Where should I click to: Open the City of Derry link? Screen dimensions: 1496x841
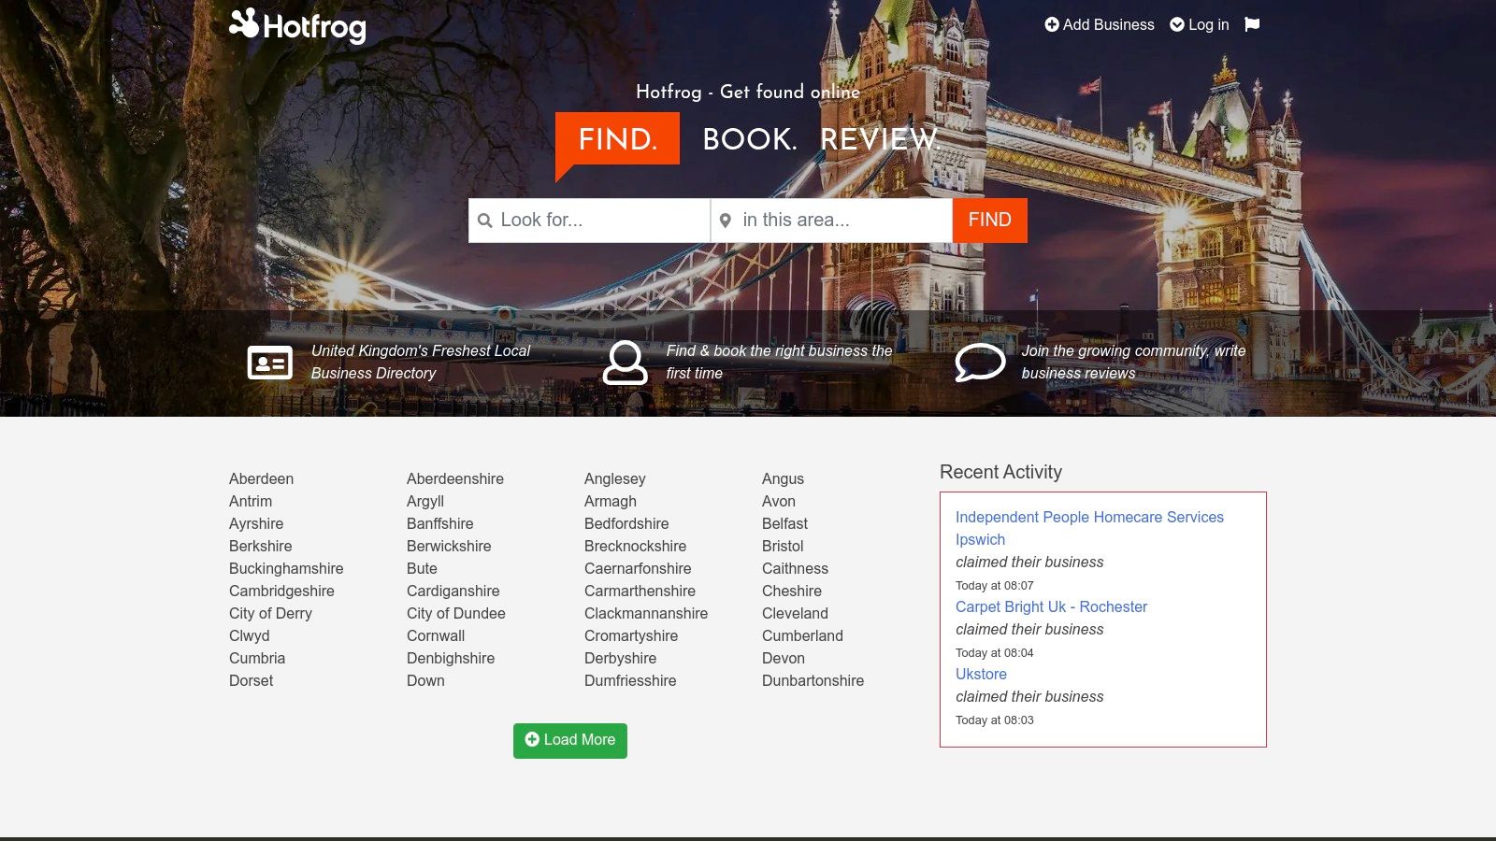[x=270, y=613]
